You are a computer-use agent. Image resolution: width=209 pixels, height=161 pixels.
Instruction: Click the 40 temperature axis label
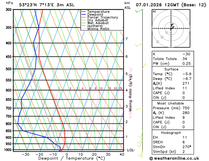122,154
